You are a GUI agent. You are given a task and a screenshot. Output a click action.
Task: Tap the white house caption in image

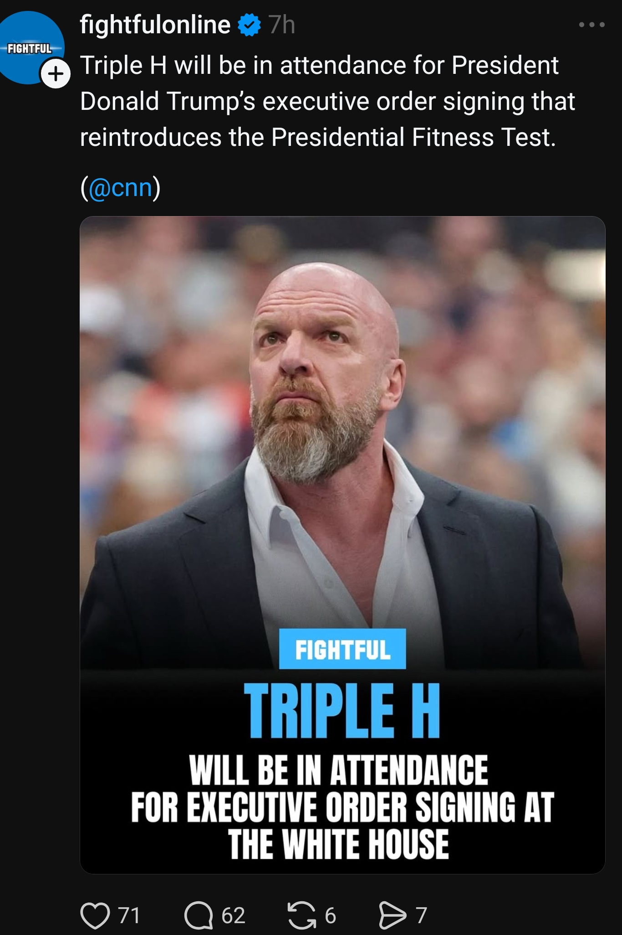[x=342, y=806]
